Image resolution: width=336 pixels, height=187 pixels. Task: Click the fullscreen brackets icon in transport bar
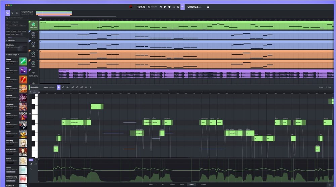(174, 7)
